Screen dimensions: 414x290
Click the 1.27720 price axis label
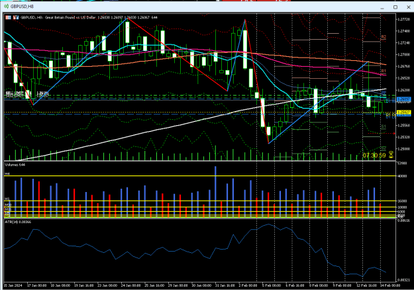coord(403,19)
